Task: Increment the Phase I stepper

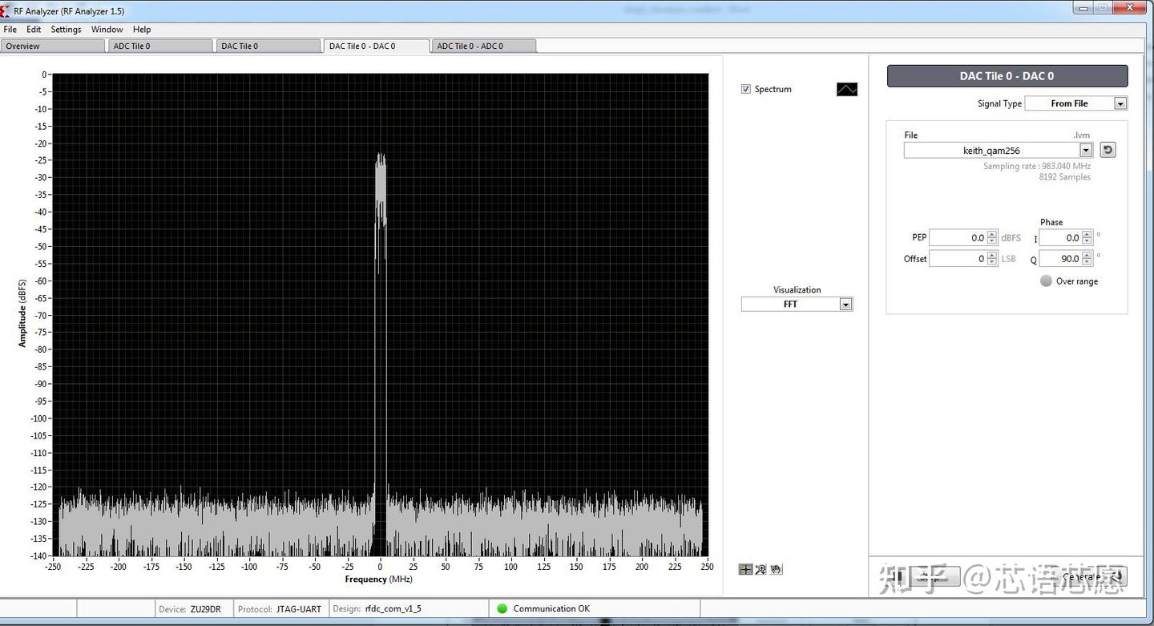Action: (x=1087, y=234)
